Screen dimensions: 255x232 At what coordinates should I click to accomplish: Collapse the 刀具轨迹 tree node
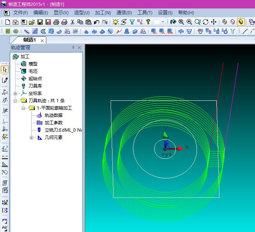click(15, 101)
